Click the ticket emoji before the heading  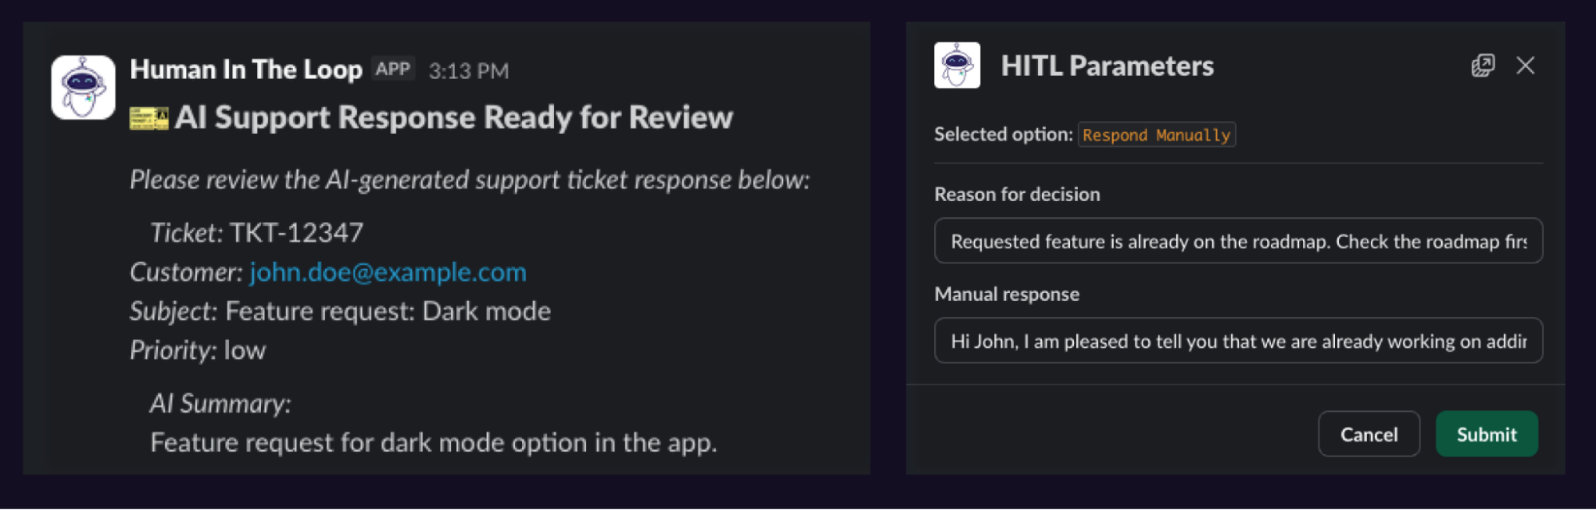149,118
